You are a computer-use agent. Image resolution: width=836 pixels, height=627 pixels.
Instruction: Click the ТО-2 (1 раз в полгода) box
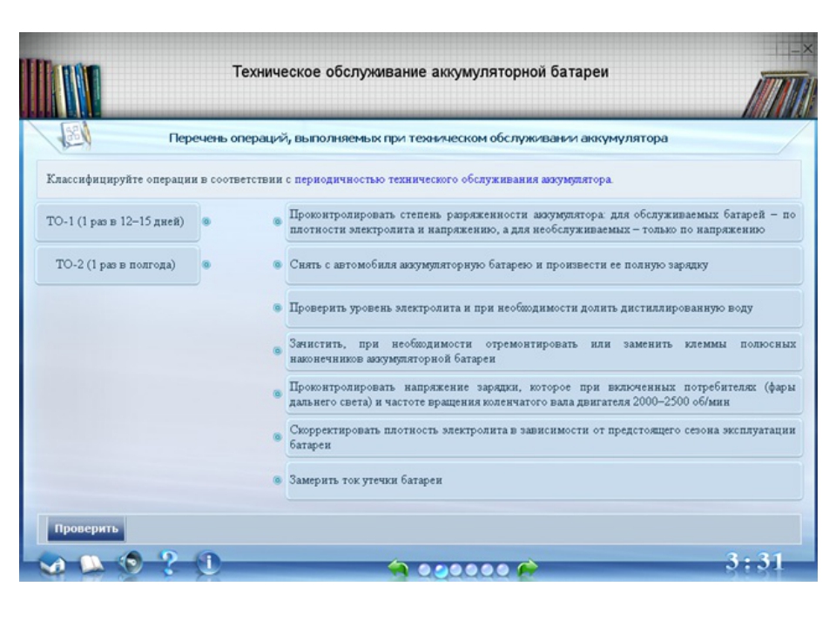click(x=115, y=265)
